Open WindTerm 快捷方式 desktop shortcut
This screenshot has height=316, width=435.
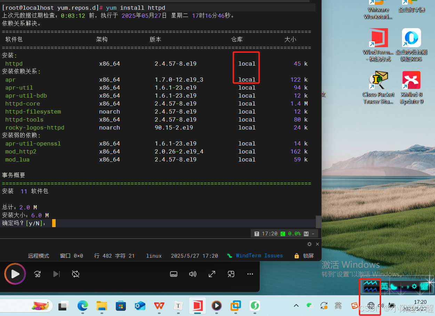(x=378, y=45)
